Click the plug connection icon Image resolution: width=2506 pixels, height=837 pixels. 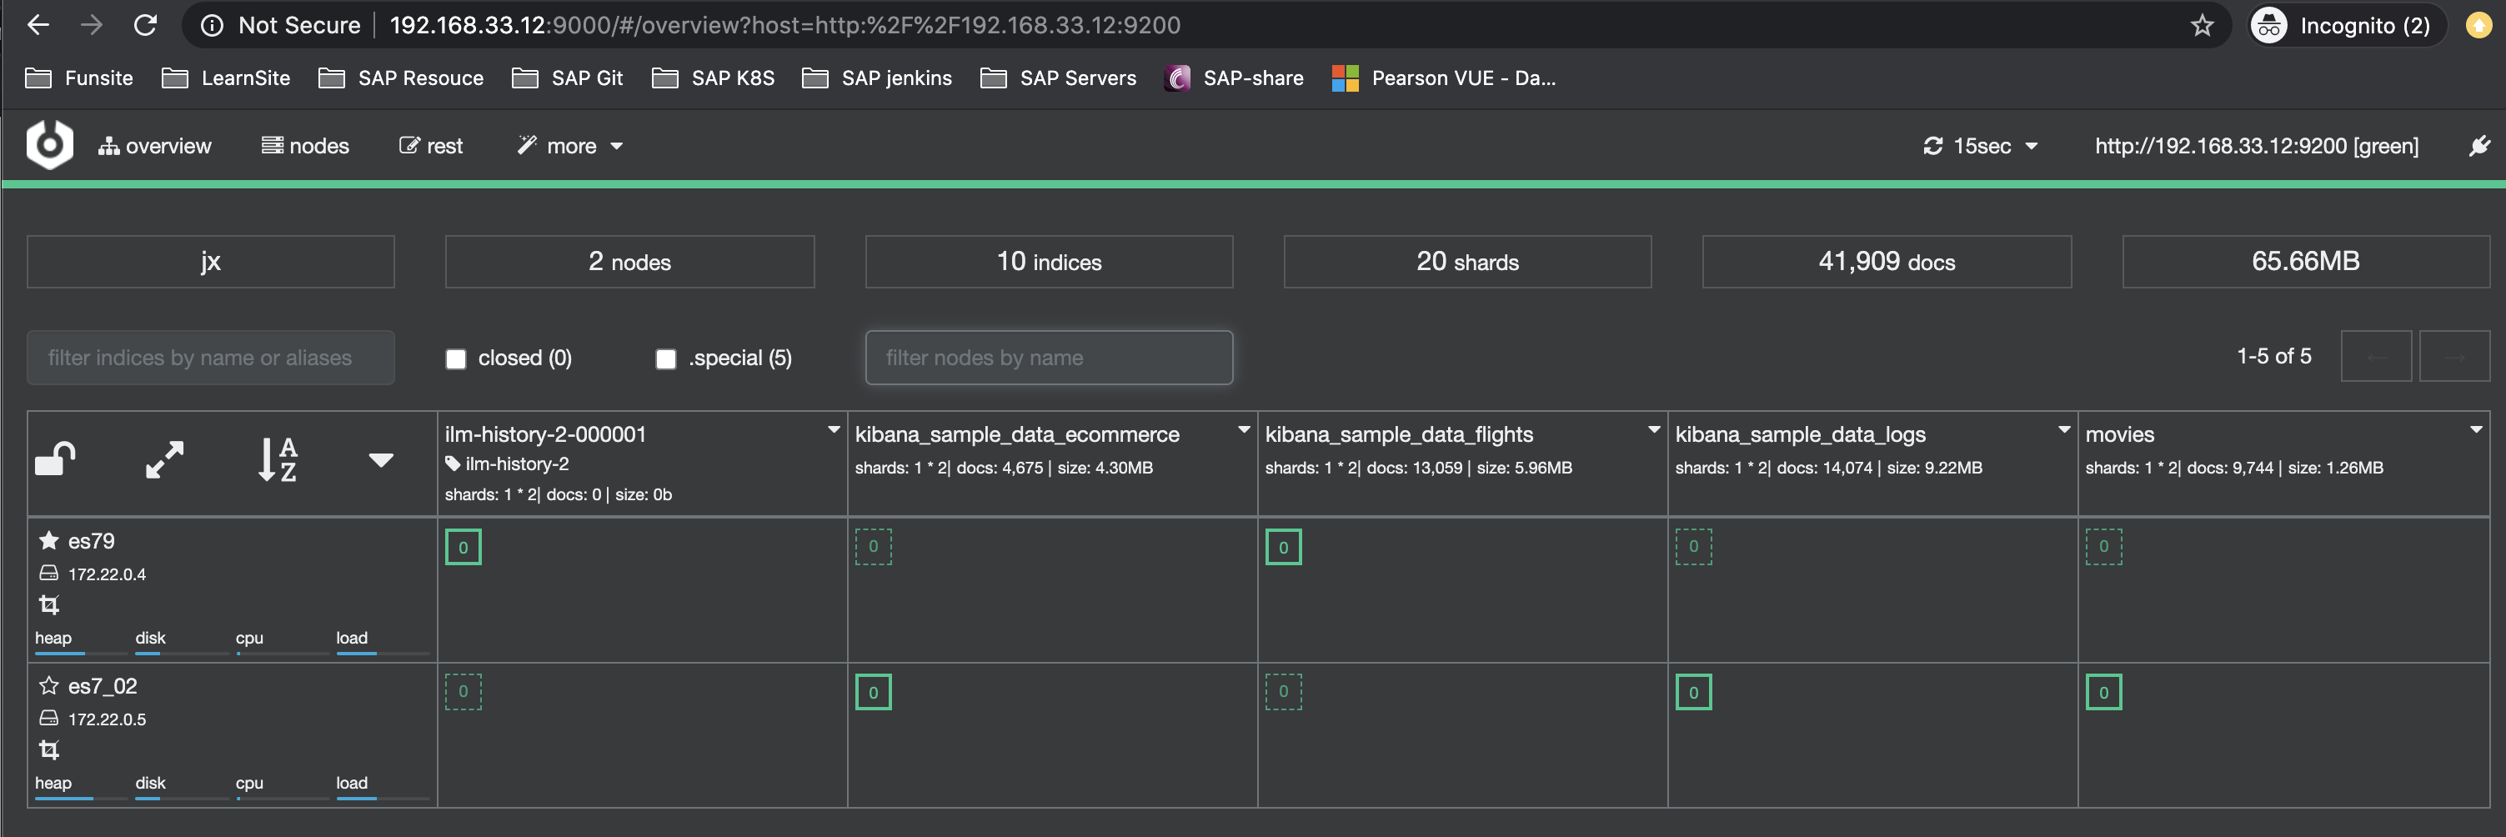tap(2479, 146)
